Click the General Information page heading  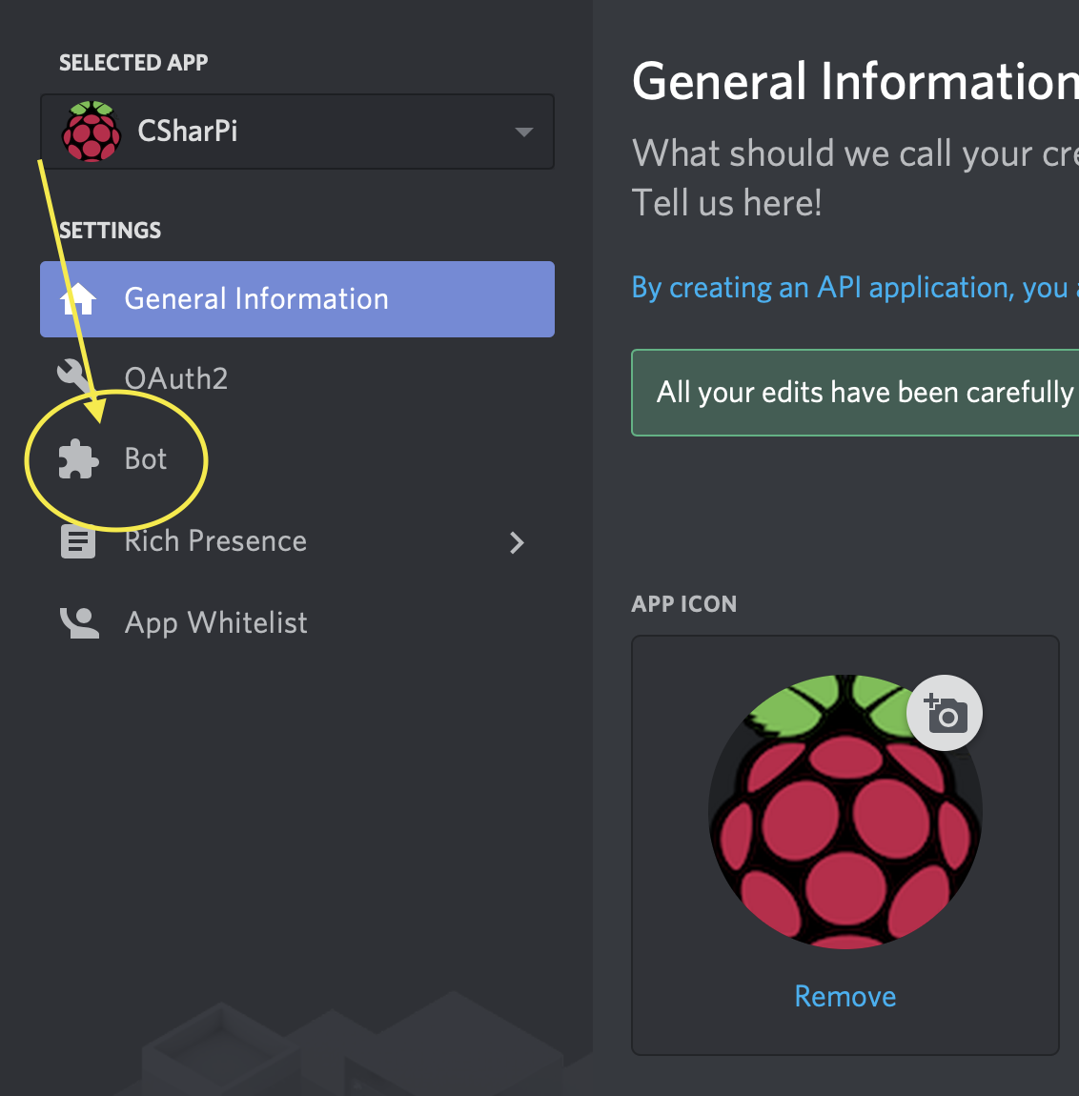[855, 82]
